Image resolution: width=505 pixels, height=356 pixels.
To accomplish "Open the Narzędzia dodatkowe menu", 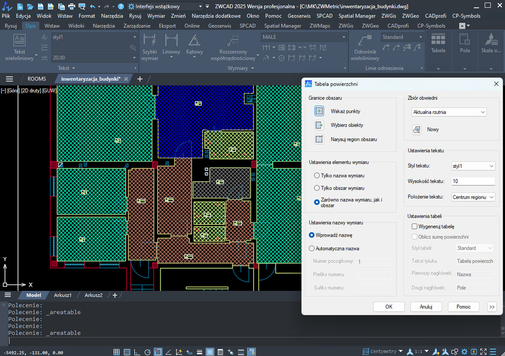I will click(216, 16).
